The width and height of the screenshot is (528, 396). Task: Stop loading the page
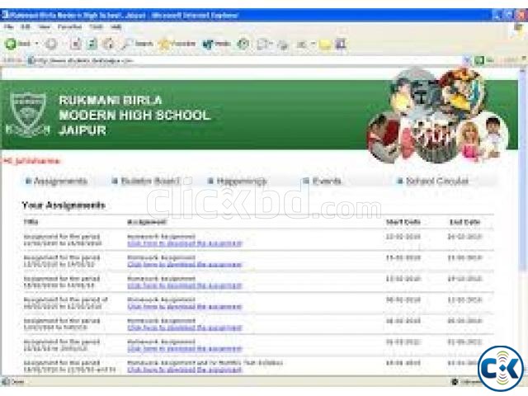click(76, 44)
